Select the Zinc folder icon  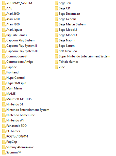56,67
